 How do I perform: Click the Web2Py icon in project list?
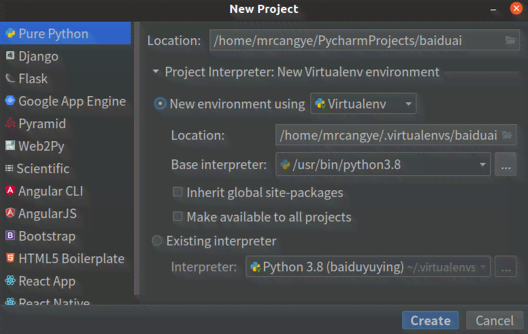10,145
